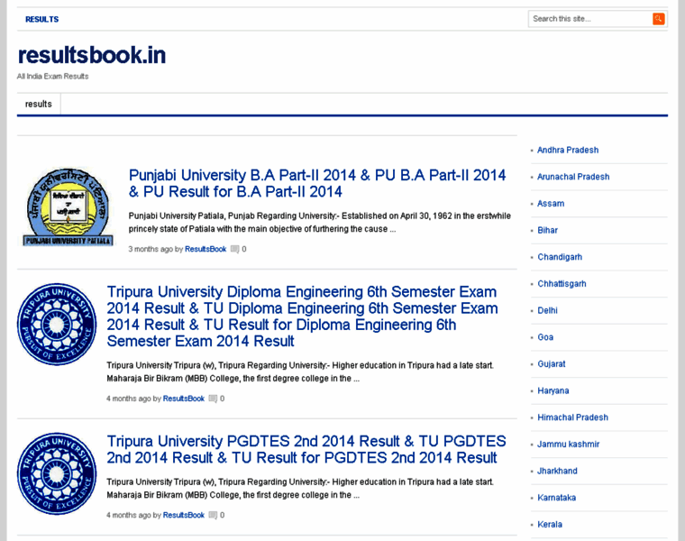Open Jharkhand category link
This screenshot has width=685, height=541.
557,471
